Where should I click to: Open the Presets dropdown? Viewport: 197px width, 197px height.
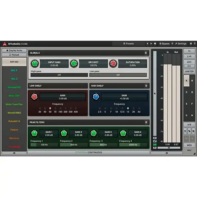point(128,44)
